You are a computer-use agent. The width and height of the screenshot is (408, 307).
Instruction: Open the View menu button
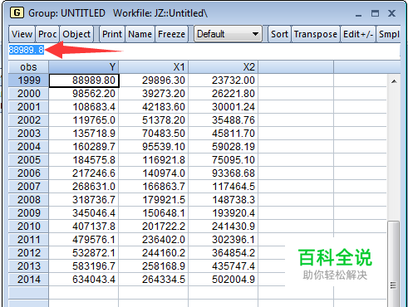(22, 34)
